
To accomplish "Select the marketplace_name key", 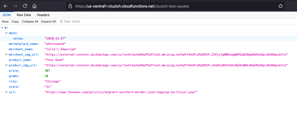I will click(x=24, y=44).
